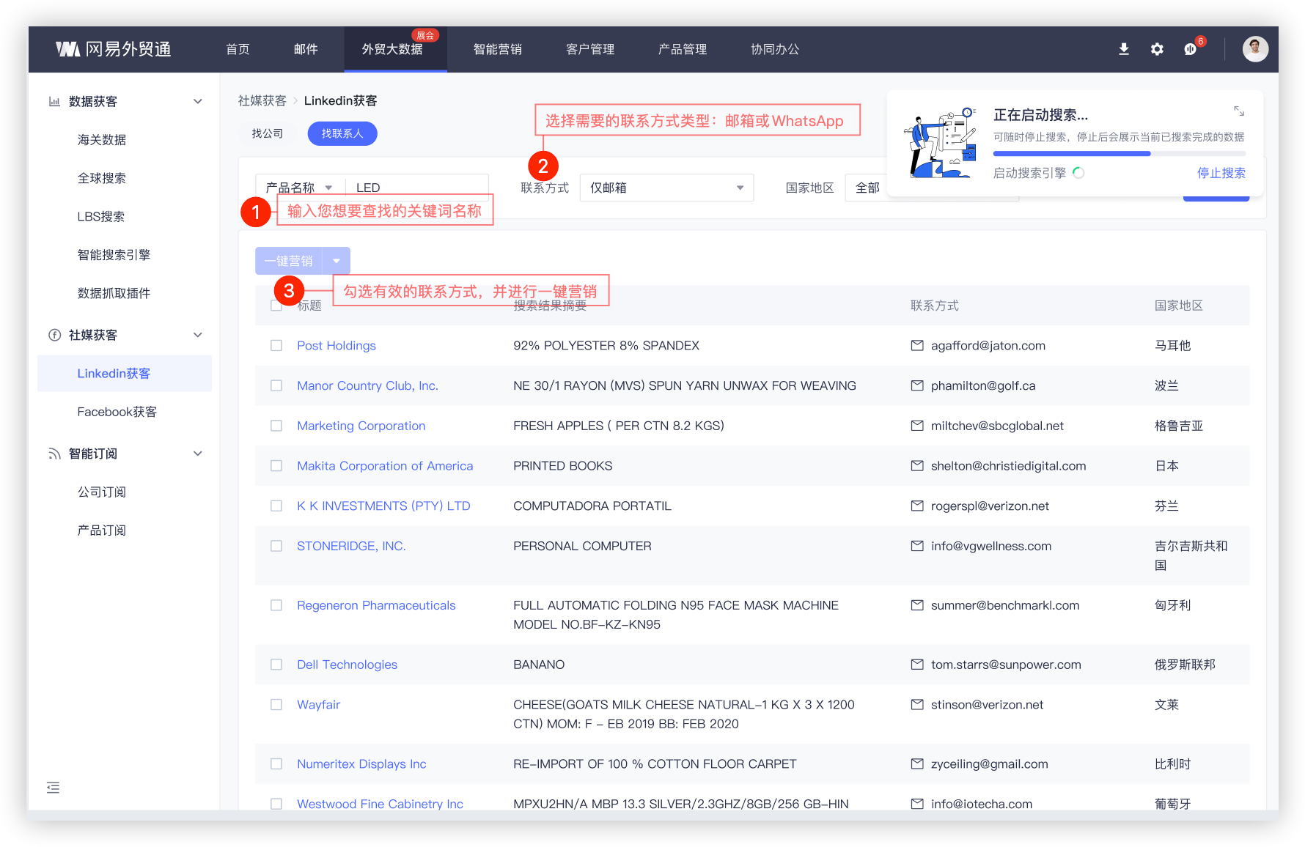
Task: Open the 产品名称 search type dropdown
Action: (x=300, y=188)
